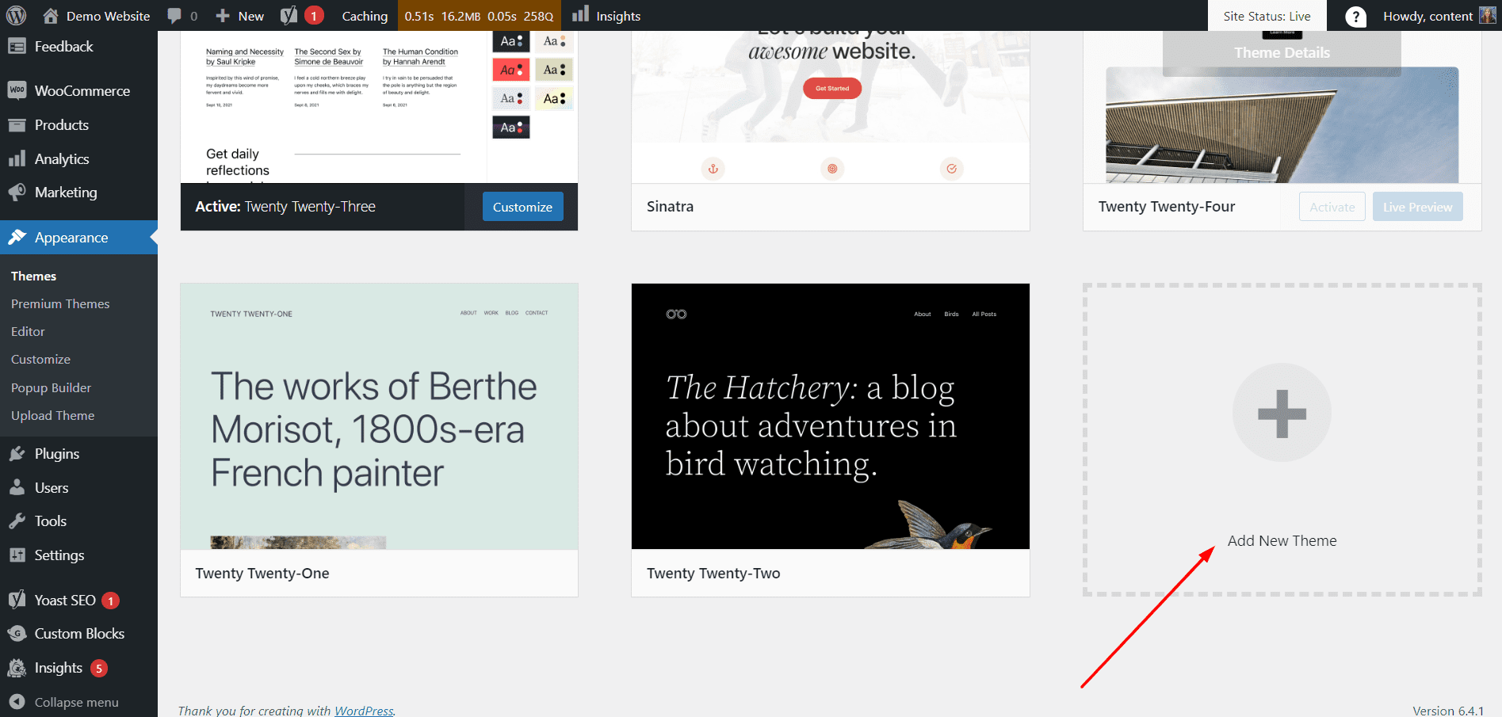Click the help question mark icon

[x=1355, y=17]
